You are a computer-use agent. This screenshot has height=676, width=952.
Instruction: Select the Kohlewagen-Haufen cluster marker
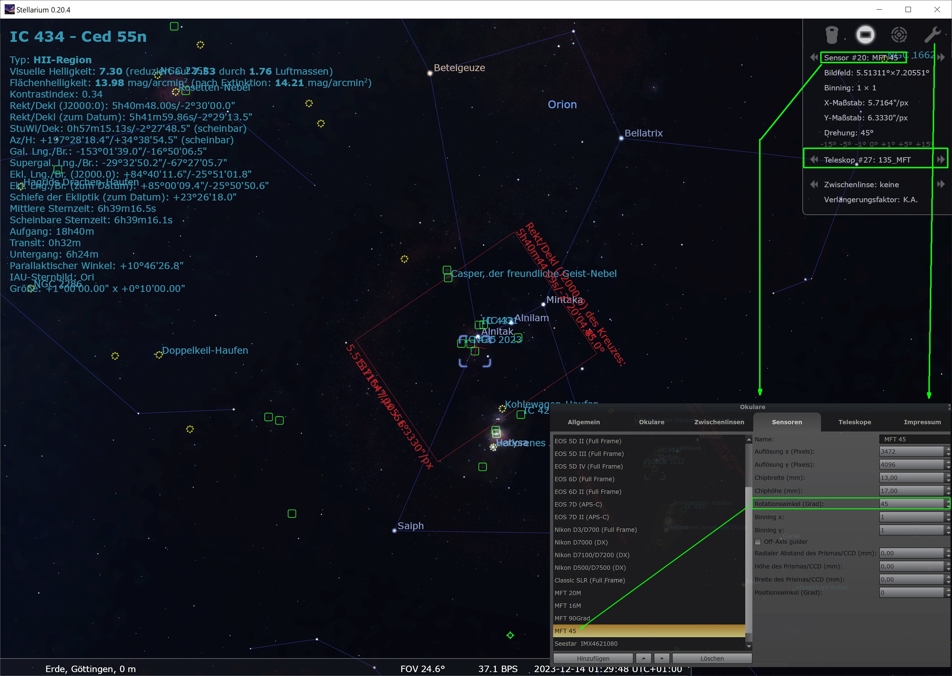click(x=502, y=408)
